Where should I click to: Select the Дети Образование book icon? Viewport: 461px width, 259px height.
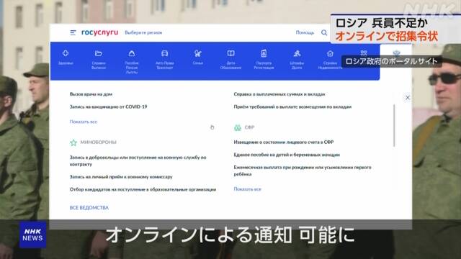pos(230,53)
